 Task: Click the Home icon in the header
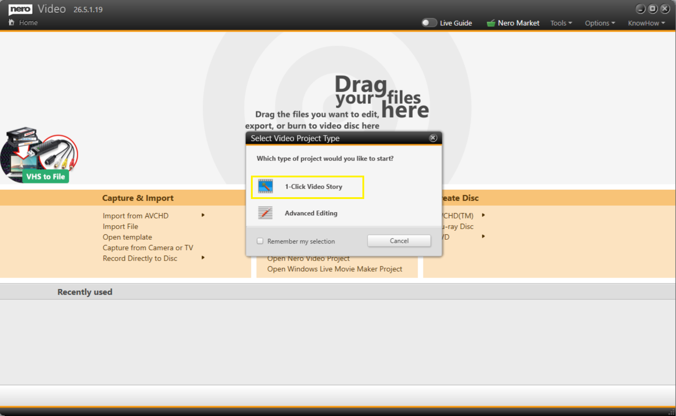(11, 23)
